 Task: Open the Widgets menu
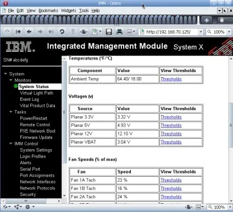[x=68, y=10]
